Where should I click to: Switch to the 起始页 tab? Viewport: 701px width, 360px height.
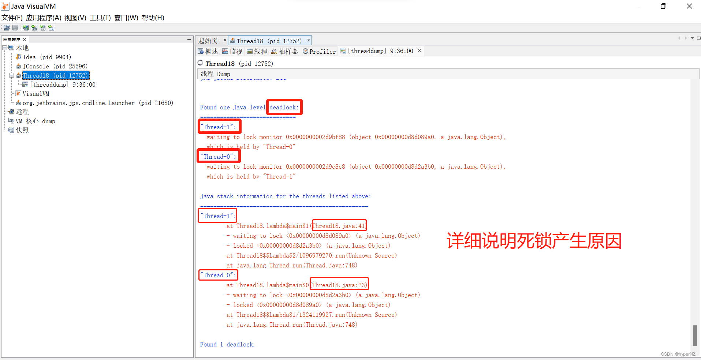click(x=208, y=41)
